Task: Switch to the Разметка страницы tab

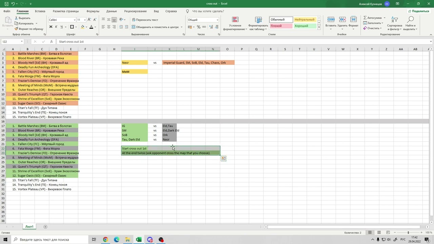Action: click(66, 11)
